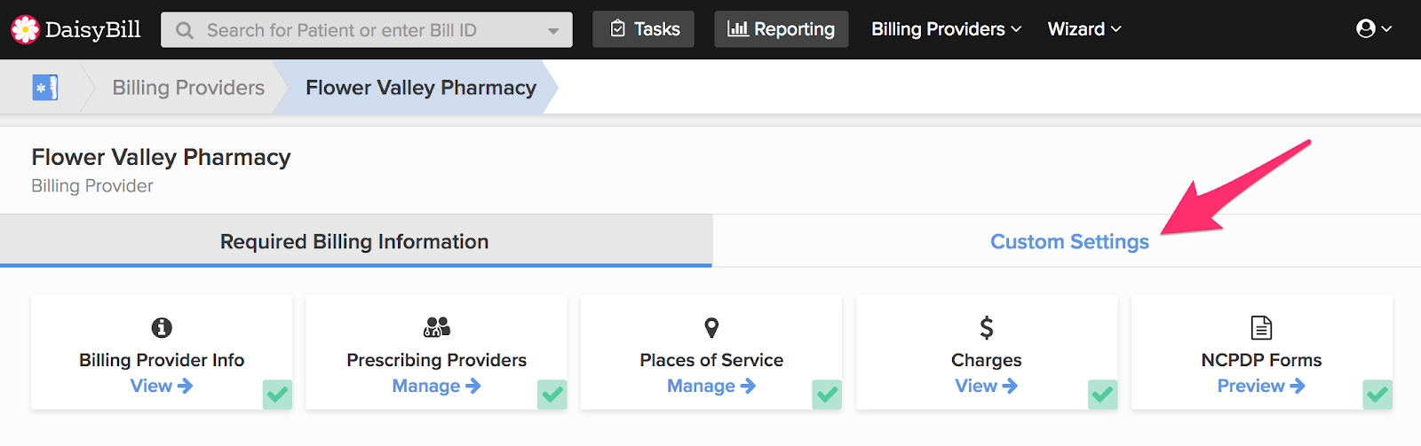Click the green checkmark on Prescribing Providers card
1421x446 pixels.
(552, 395)
